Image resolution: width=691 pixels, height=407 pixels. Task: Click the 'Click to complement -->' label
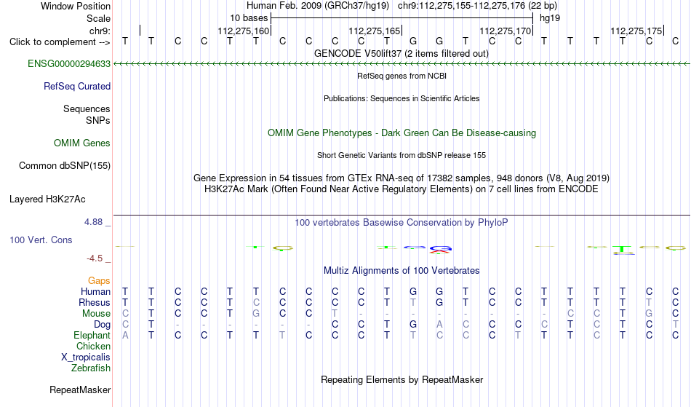pos(60,42)
